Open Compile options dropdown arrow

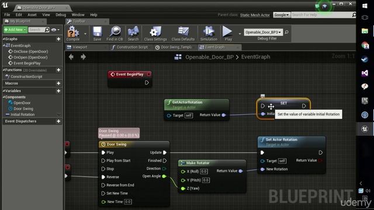[x=85, y=34]
